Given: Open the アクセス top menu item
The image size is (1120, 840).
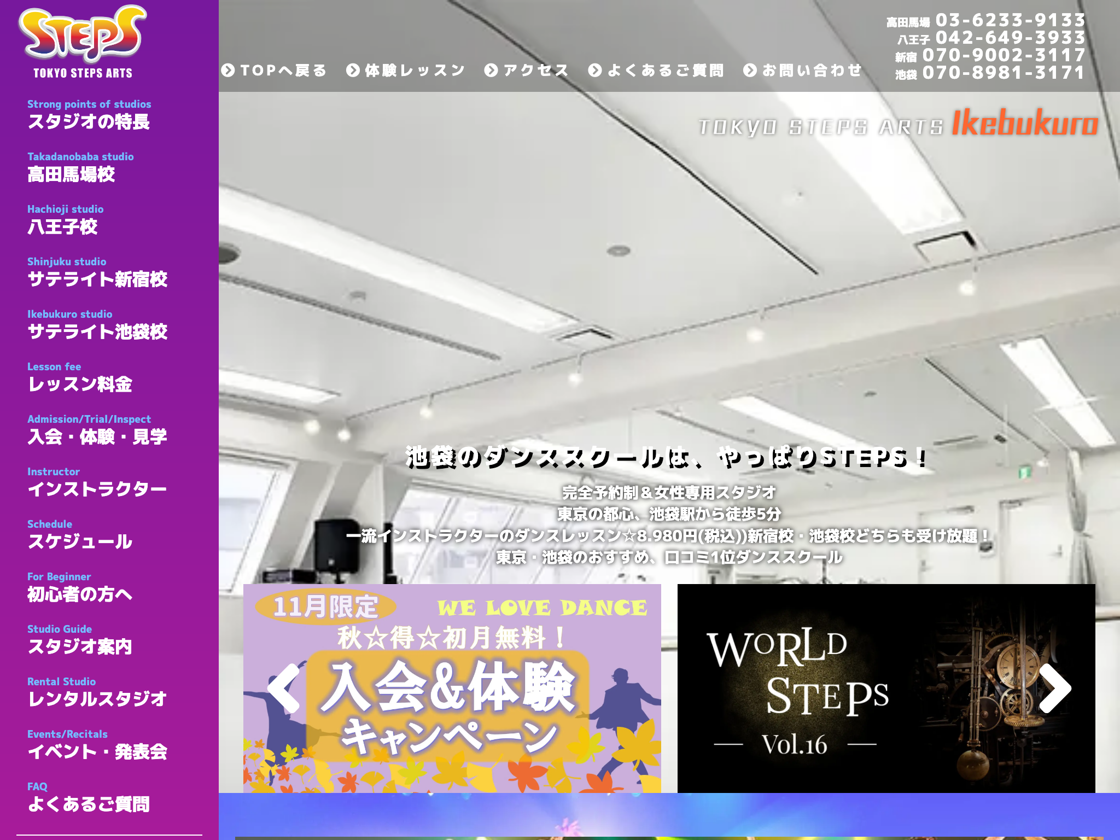Looking at the screenshot, I should coord(536,71).
